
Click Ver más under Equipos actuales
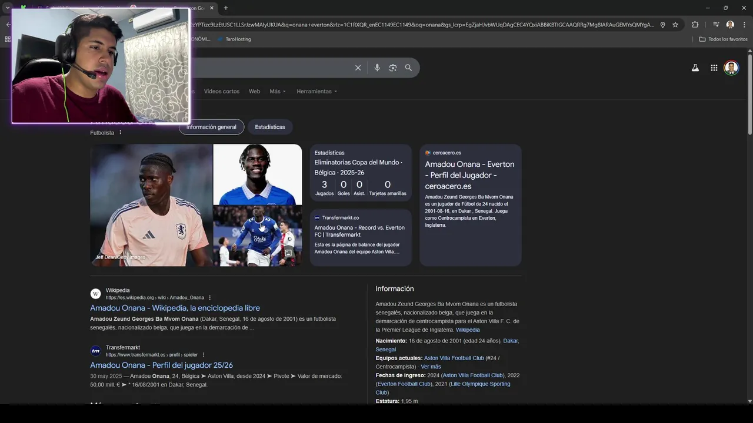431,367
